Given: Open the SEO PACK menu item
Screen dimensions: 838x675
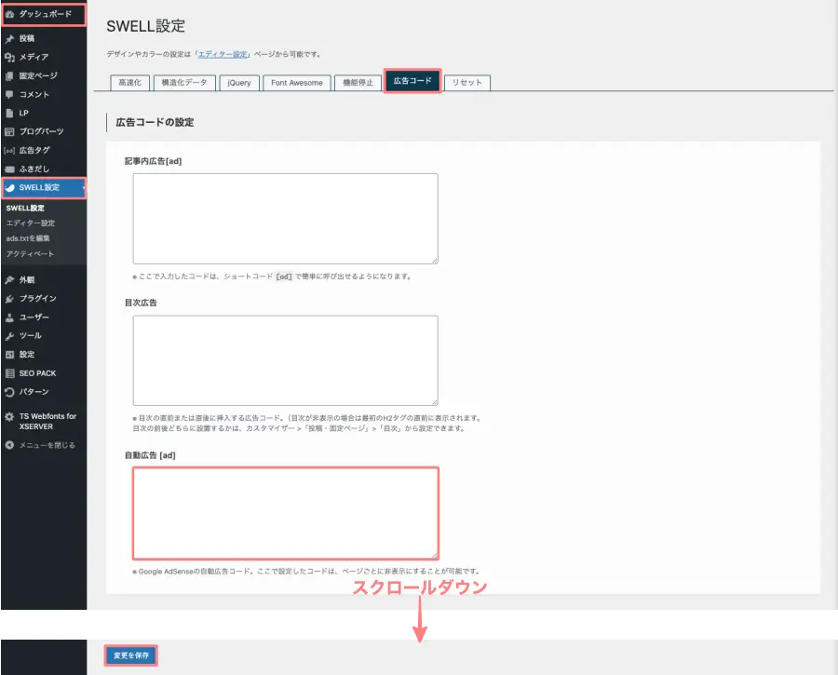Looking at the screenshot, I should click(37, 372).
